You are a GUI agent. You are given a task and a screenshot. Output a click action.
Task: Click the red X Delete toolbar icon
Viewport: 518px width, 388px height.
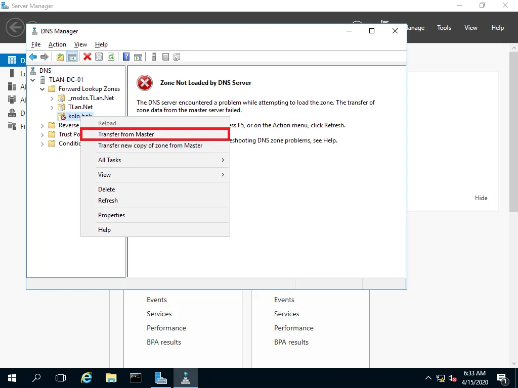click(x=87, y=57)
